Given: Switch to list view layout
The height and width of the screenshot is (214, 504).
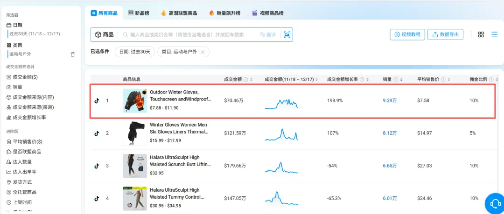Looking at the screenshot, I should tap(494, 34).
